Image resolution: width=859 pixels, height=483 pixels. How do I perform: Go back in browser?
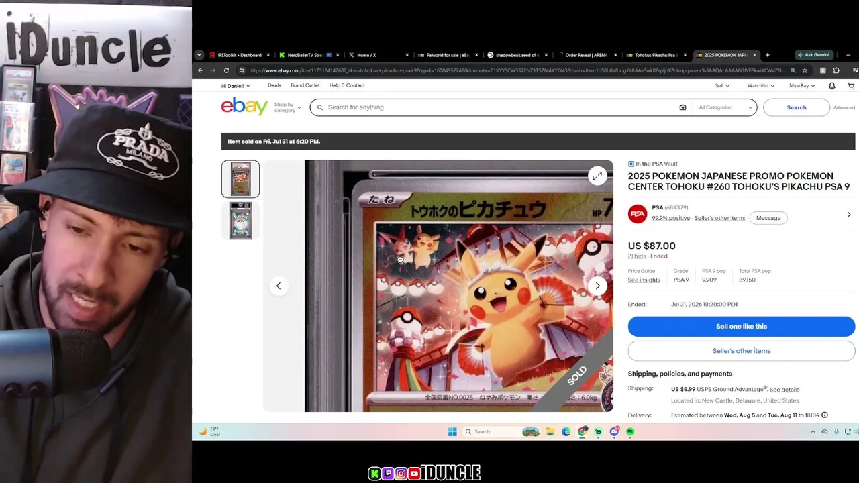[200, 70]
